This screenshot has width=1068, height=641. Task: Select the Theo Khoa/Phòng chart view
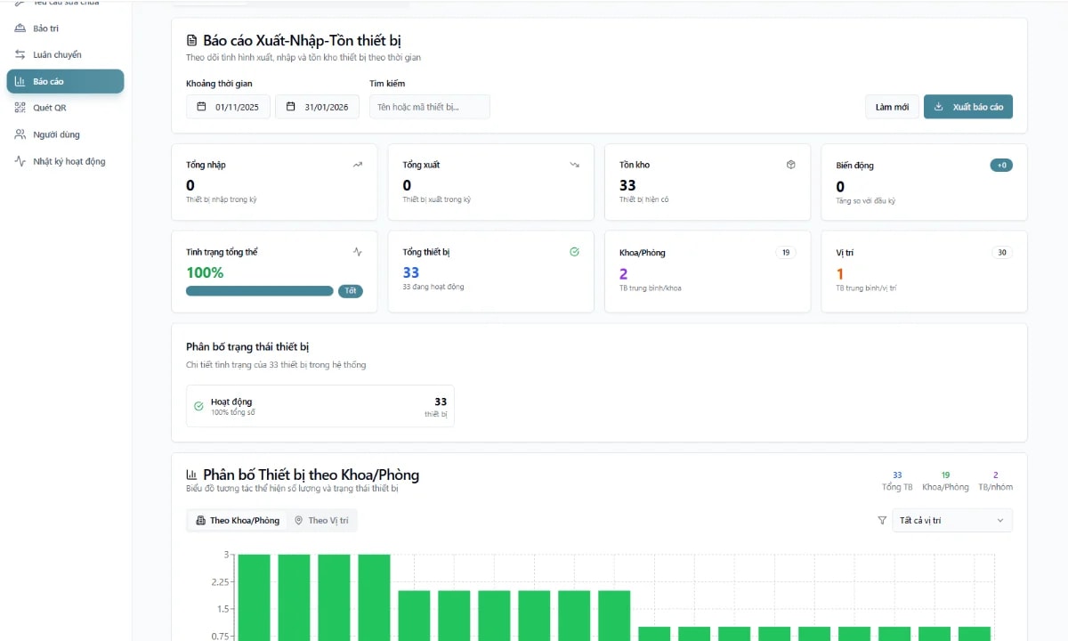[x=237, y=521]
